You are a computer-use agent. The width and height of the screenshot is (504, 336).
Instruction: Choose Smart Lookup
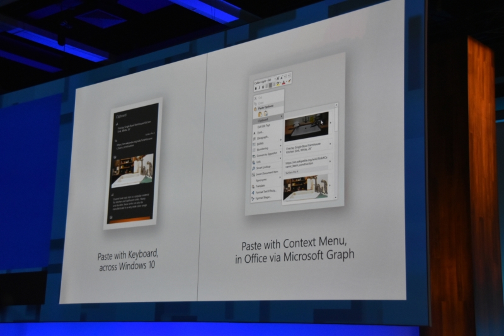(x=263, y=167)
